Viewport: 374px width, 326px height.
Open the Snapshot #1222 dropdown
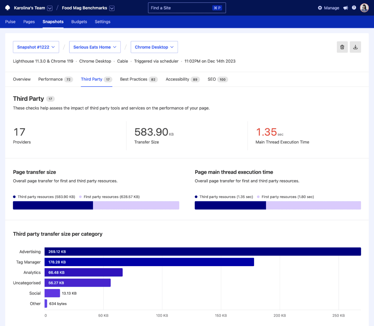point(36,47)
